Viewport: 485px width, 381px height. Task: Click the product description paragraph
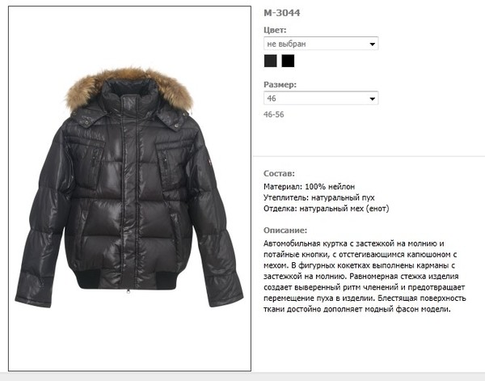tap(365, 276)
